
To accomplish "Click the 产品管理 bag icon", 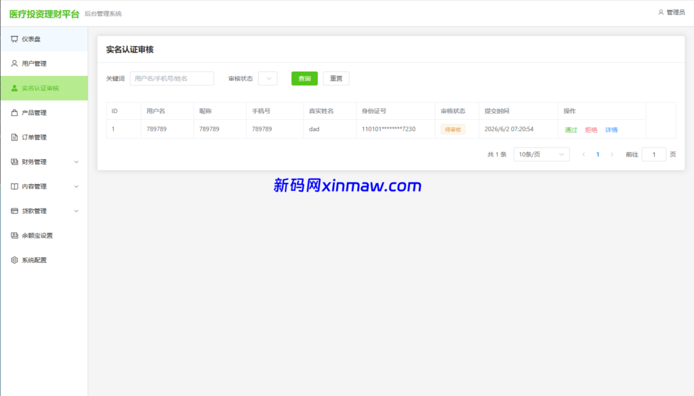I will point(14,112).
